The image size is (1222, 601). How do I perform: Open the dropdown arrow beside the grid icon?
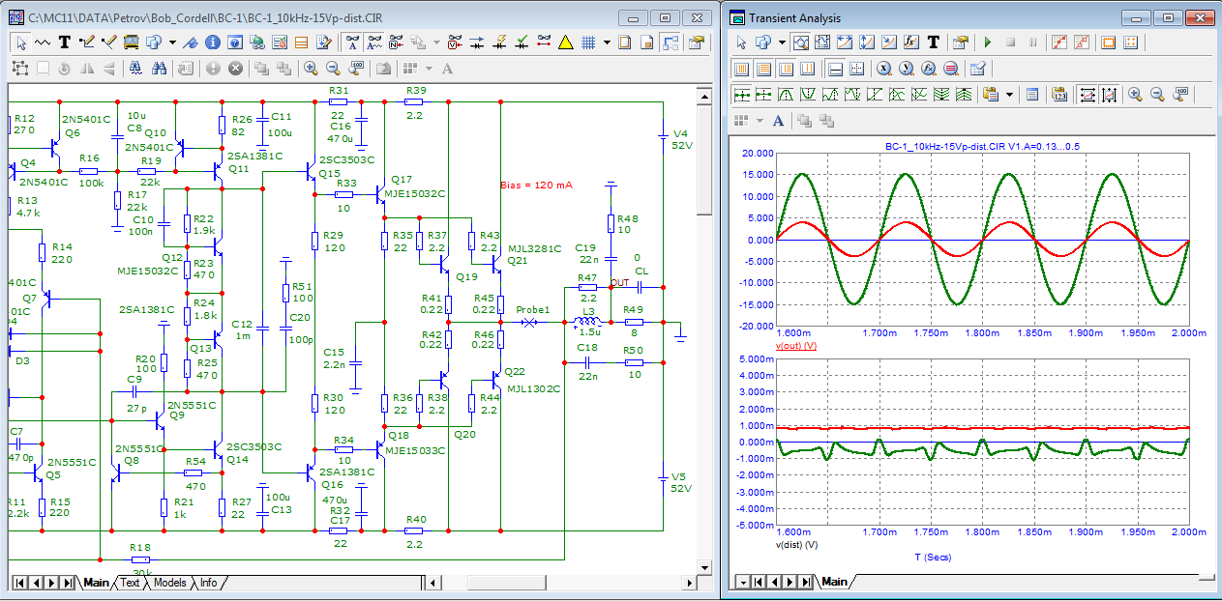coord(607,43)
